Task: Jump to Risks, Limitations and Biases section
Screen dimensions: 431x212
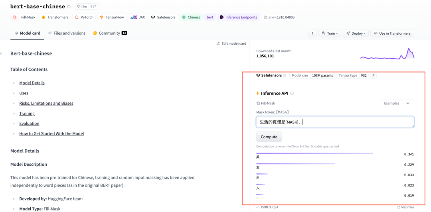Action: (46, 103)
